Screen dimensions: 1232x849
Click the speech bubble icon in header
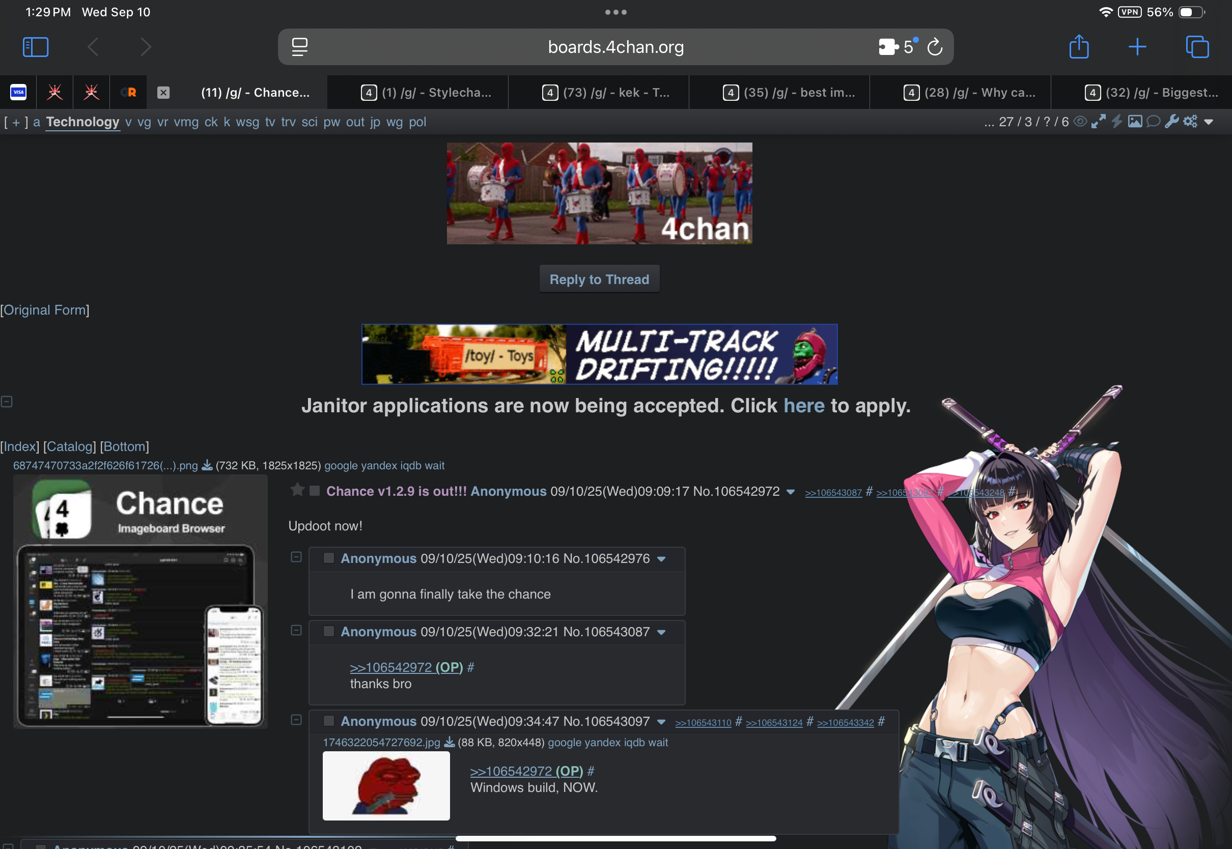1153,122
